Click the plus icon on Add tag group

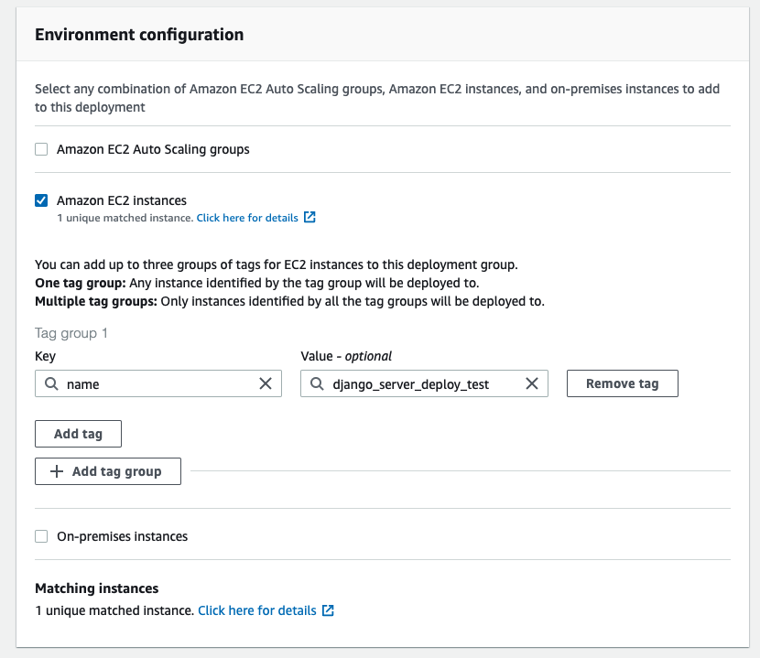tap(57, 471)
